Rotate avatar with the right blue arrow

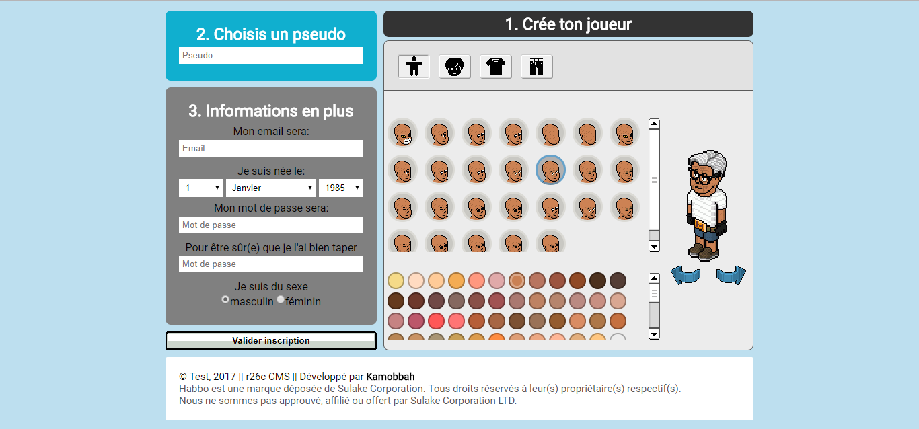point(731,275)
